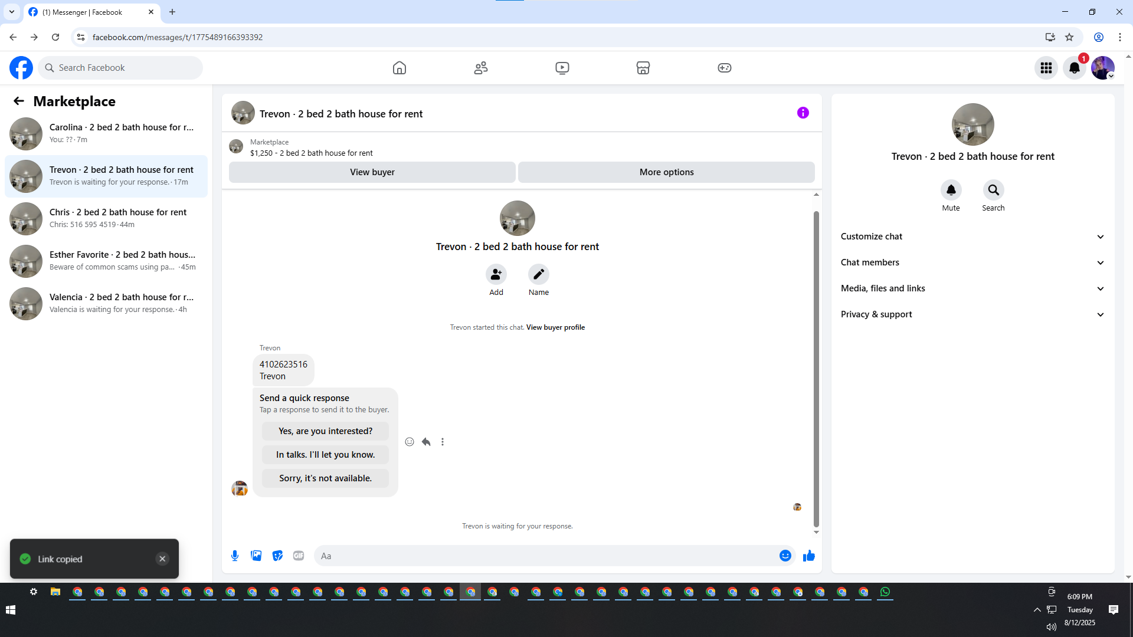
Task: Click the Aa message input field
Action: click(543, 556)
